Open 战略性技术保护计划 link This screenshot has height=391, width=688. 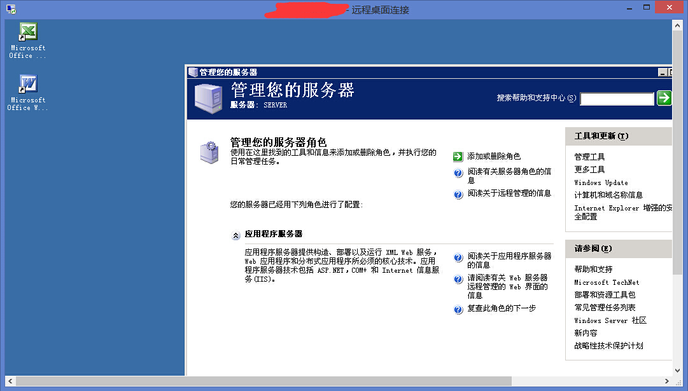[x=608, y=345]
